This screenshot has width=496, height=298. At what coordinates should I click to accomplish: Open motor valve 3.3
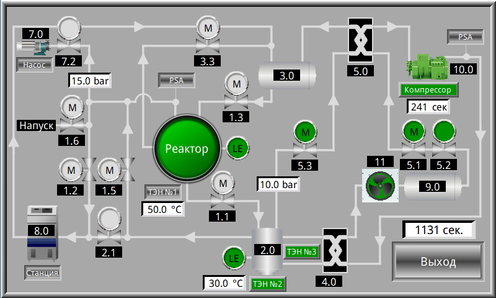[x=207, y=35]
